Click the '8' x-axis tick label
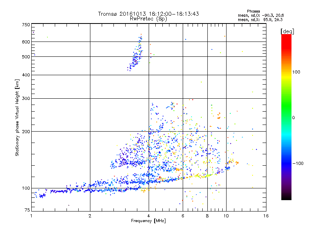This screenshot has height=235, width=313. tap(207, 216)
